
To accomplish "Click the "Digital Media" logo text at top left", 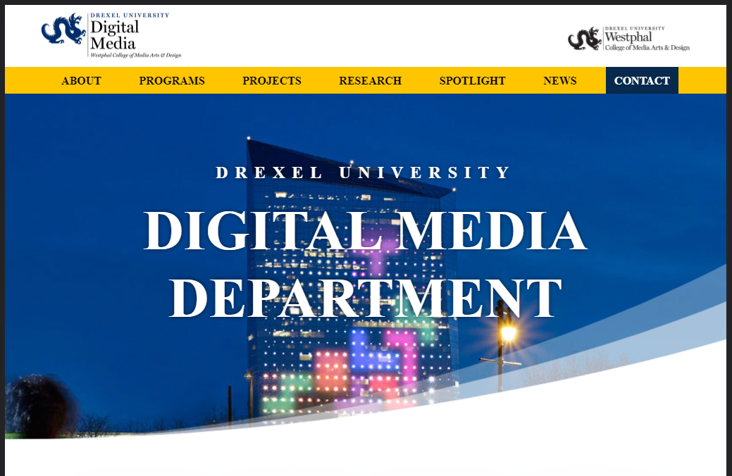I will (114, 35).
